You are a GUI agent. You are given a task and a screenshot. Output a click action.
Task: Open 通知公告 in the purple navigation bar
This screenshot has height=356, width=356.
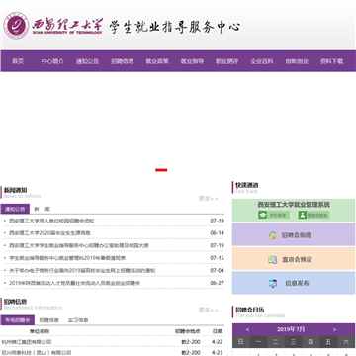87,61
